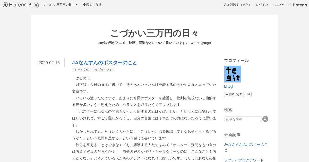Click the blog subtitle mentioning Twitter:@tegit
The image size is (309, 162).
[x=154, y=43]
